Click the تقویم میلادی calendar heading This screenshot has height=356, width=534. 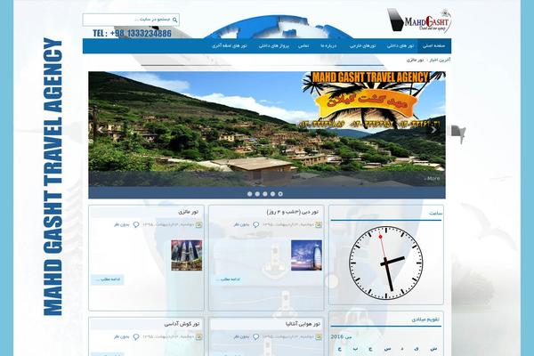[x=425, y=320]
